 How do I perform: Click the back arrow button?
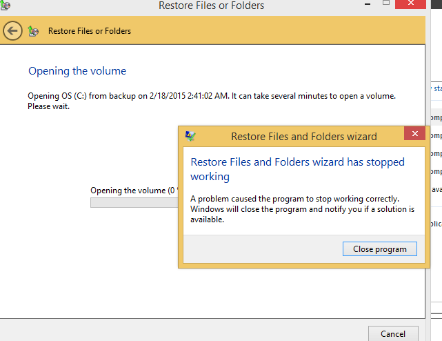click(13, 31)
